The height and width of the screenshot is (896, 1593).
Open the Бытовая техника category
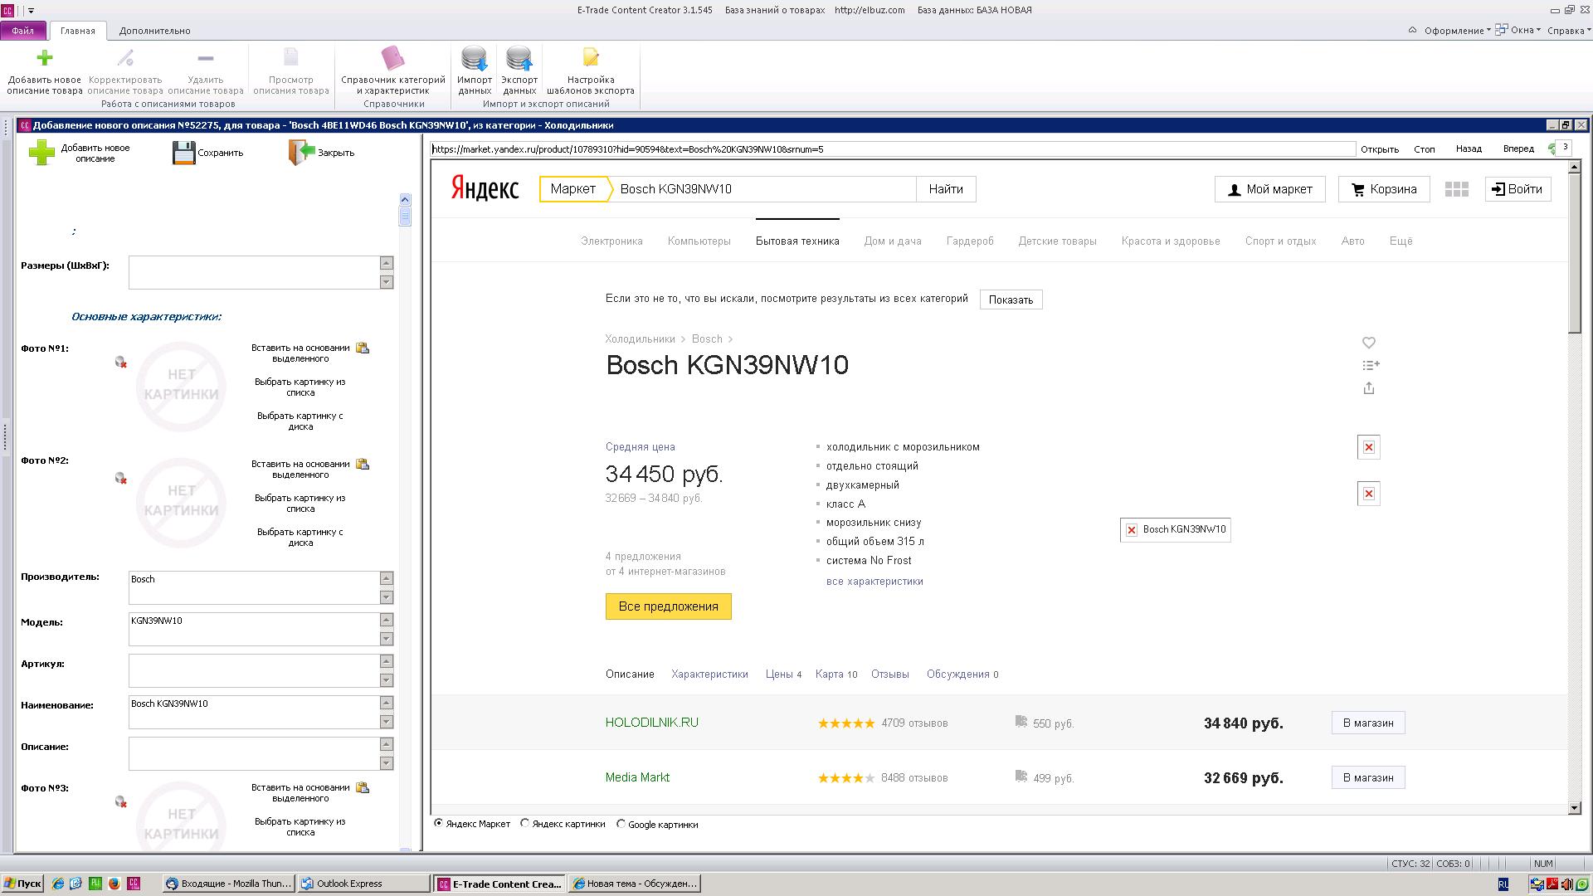tap(797, 241)
